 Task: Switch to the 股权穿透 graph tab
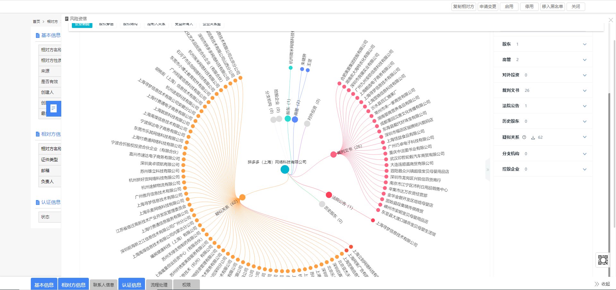point(106,24)
